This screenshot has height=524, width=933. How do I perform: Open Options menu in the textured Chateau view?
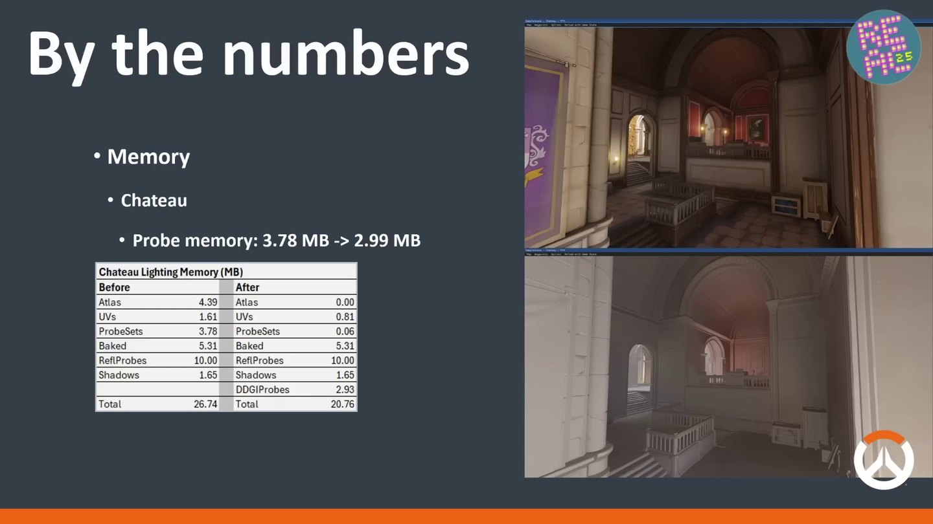(x=556, y=25)
